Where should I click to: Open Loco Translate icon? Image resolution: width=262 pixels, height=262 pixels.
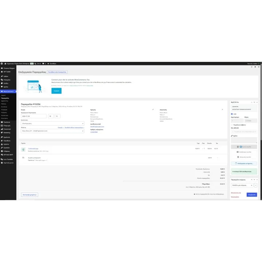[x=2, y=159]
